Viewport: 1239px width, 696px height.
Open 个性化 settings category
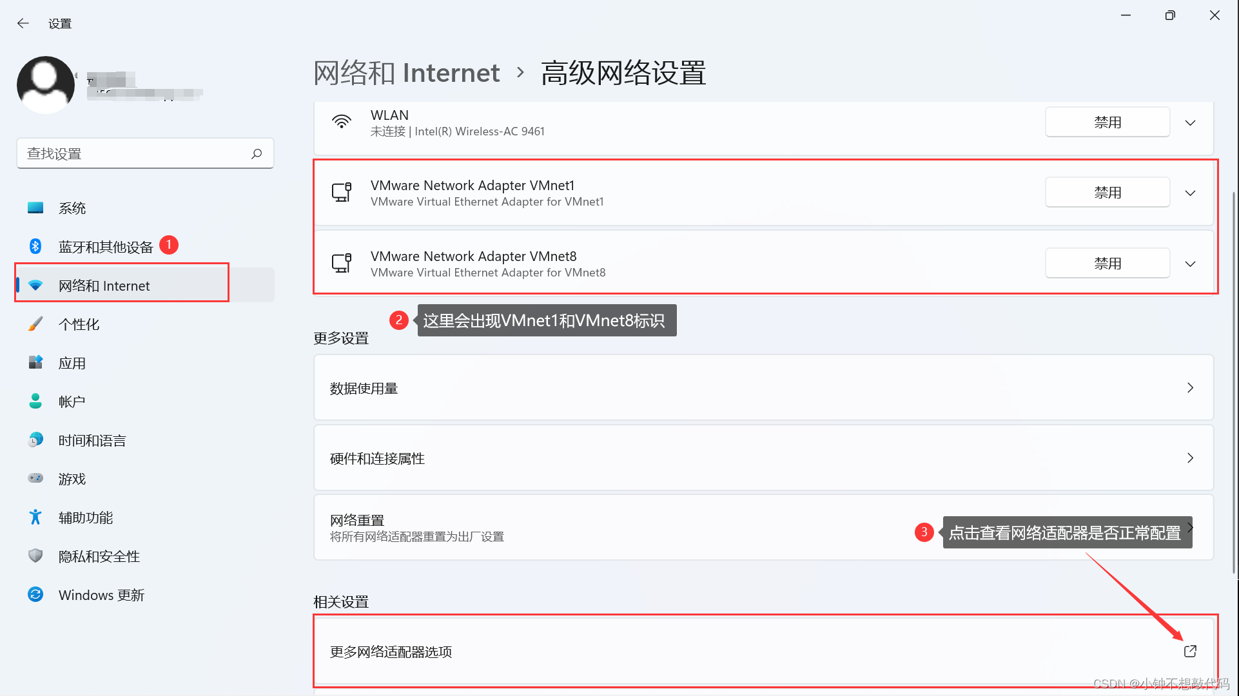(145, 324)
